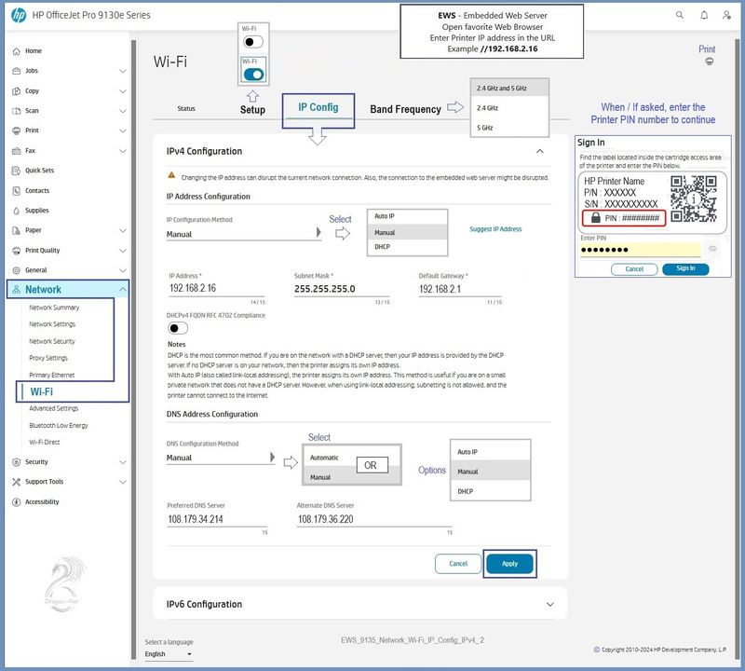Image resolution: width=745 pixels, height=671 pixels.
Task: Open the English language selector
Action: 169,654
